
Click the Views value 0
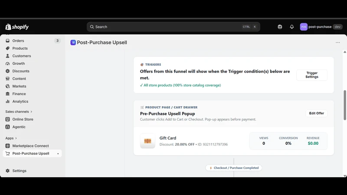[264, 143]
